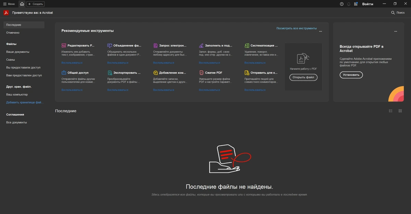Open more options in Recommended tools card

[x=321, y=31]
